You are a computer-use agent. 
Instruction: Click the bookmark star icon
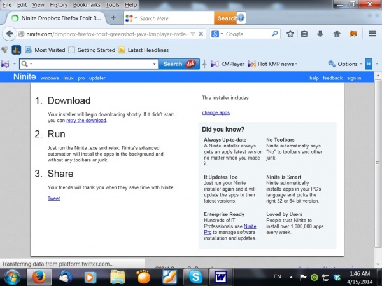[x=290, y=34]
